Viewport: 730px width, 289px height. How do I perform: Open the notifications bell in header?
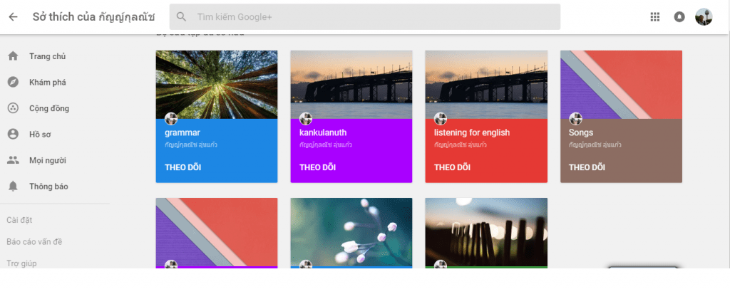(x=679, y=17)
